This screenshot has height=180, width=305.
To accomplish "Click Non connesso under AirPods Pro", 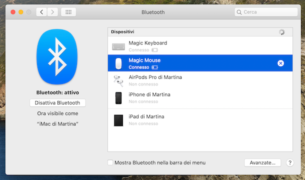I will pos(143,84).
